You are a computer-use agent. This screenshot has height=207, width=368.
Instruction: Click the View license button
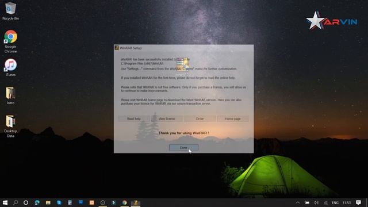click(167, 119)
